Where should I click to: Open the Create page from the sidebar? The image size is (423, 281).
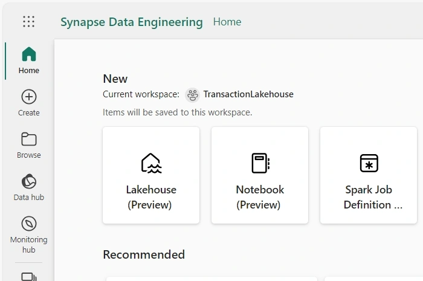point(29,103)
